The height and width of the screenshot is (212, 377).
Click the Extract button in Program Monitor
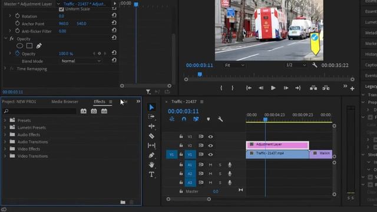pos(326,88)
